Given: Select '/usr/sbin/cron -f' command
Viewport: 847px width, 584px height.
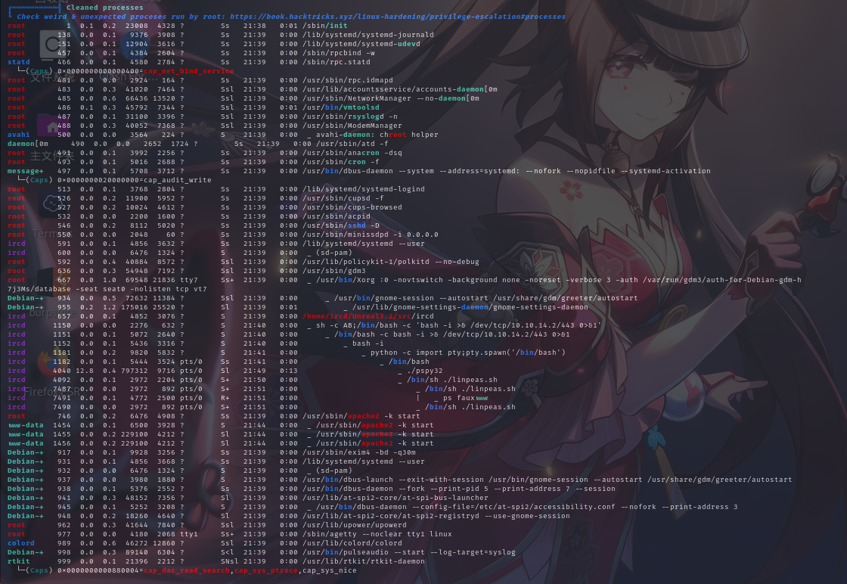Looking at the screenshot, I should click(341, 162).
